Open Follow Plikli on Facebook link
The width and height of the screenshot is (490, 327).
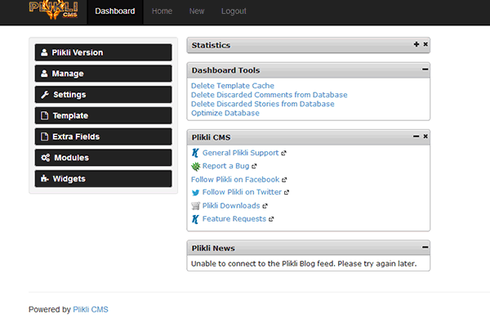pos(235,179)
